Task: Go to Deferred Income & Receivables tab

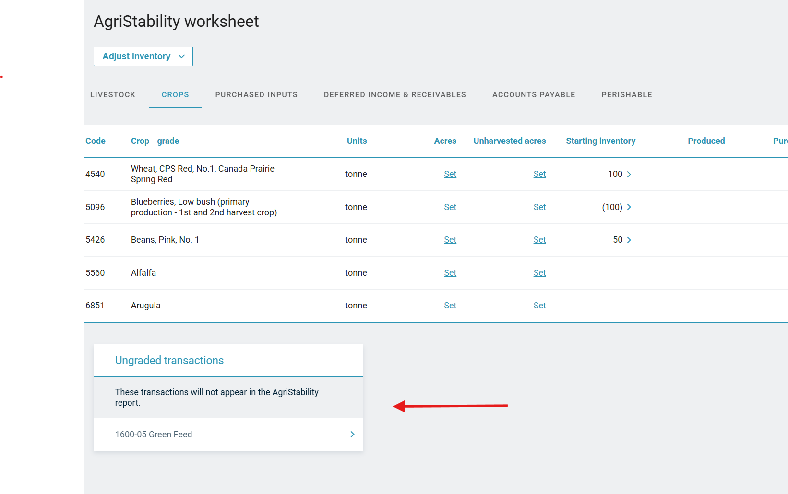Action: [x=394, y=94]
